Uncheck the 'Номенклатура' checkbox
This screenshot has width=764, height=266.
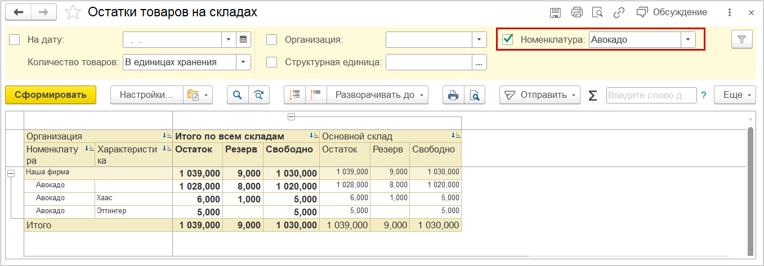point(508,39)
